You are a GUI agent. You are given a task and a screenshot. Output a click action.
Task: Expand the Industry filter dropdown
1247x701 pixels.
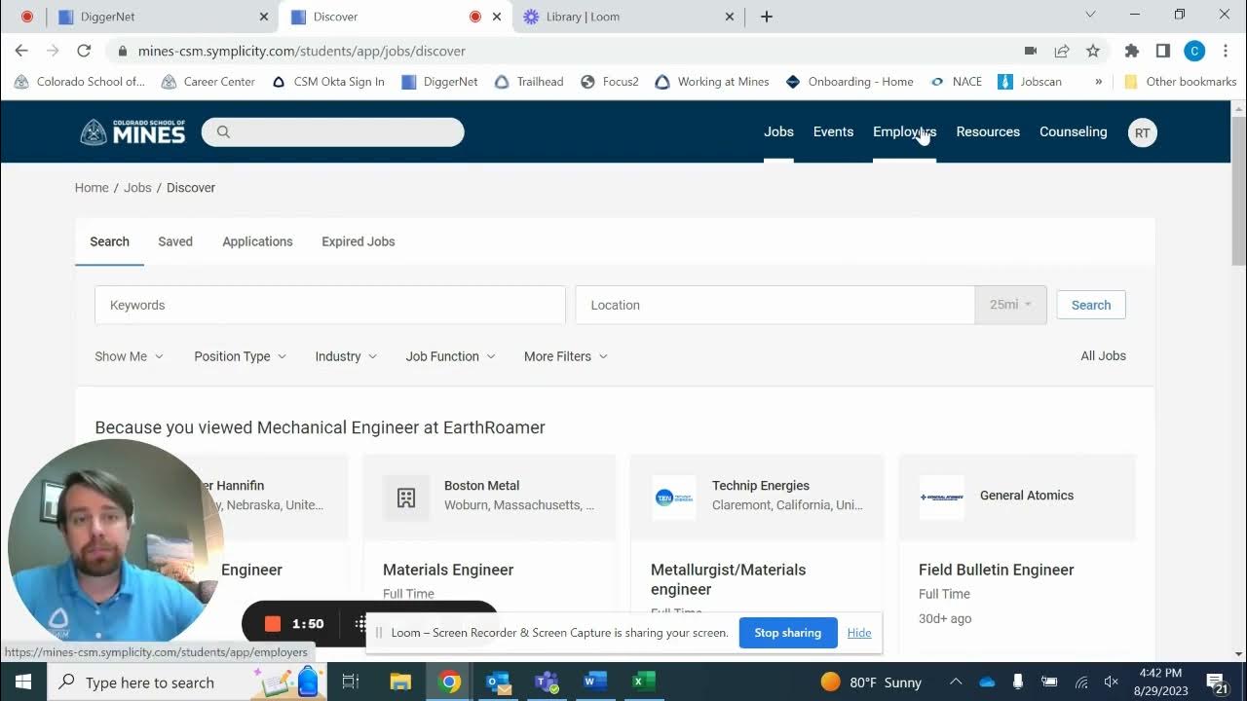tap(346, 356)
